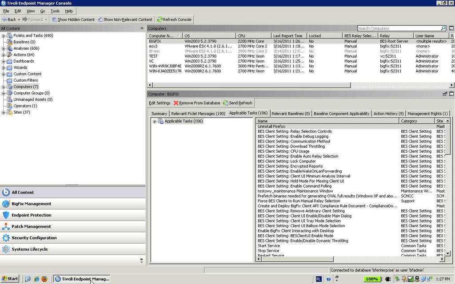Expand the Actions tree node
The image size is (455, 284).
pos(4,55)
